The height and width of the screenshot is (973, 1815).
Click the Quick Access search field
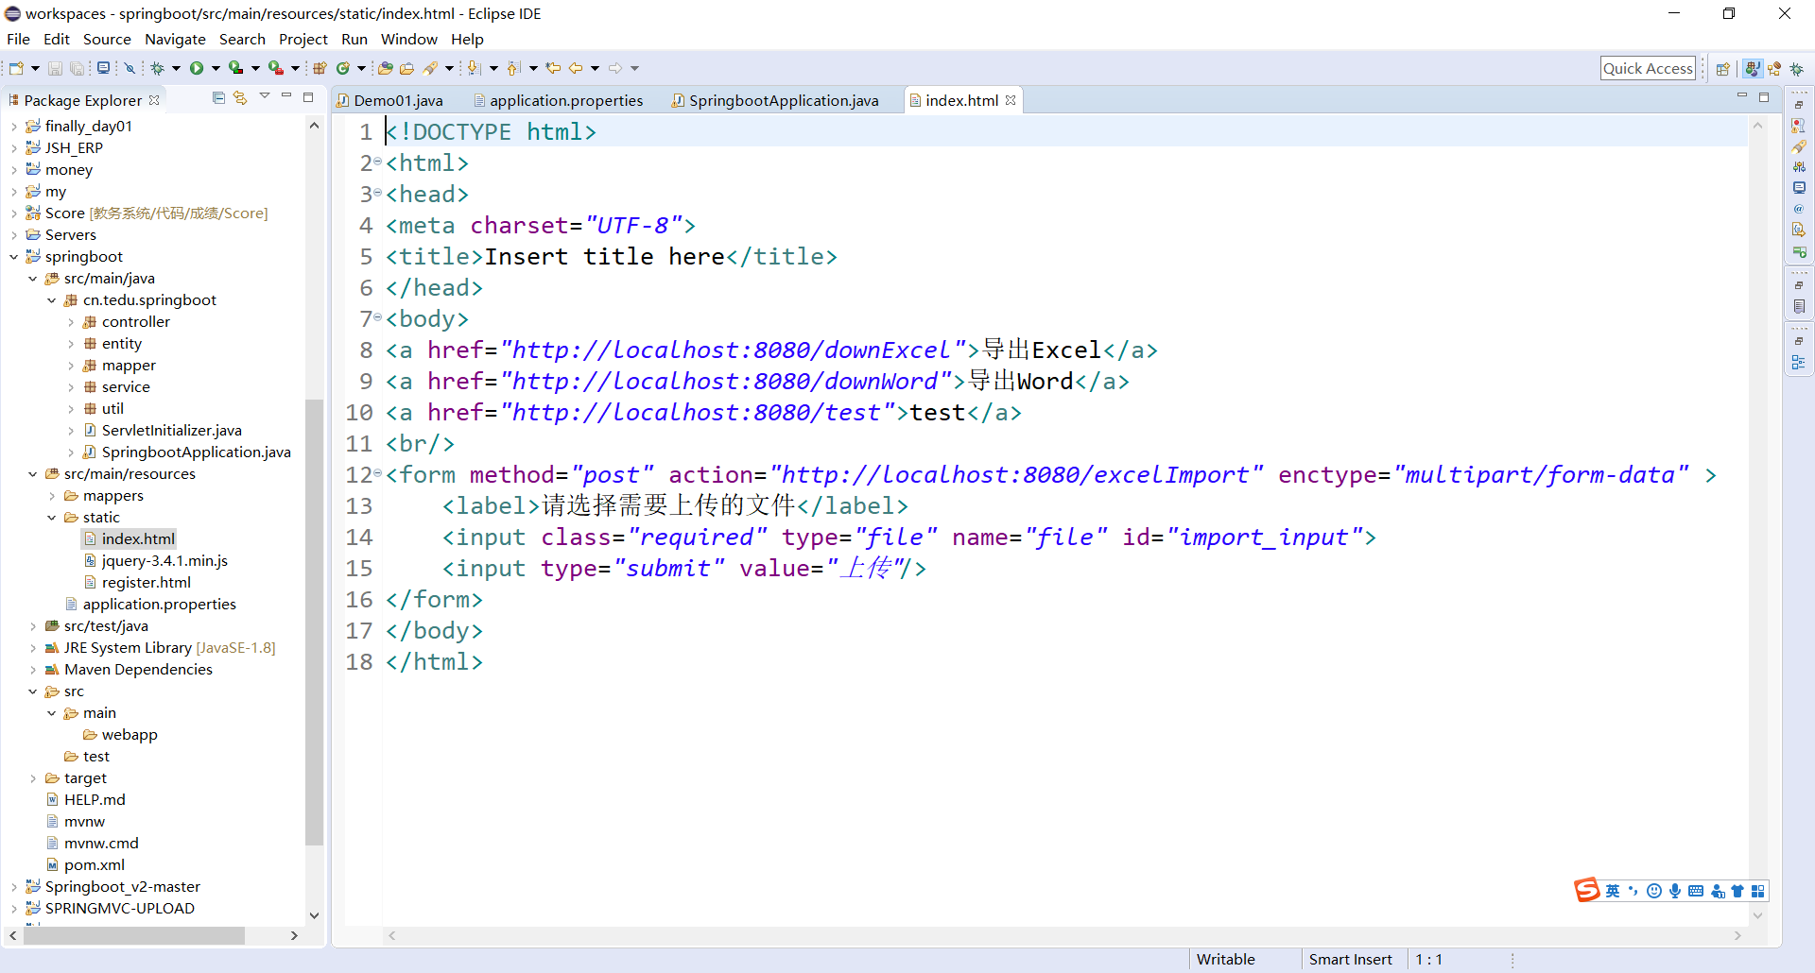(1648, 68)
